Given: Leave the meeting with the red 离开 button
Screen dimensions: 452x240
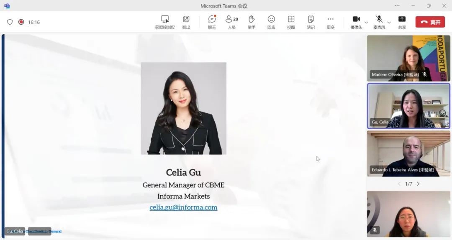Looking at the screenshot, I should click(x=430, y=22).
